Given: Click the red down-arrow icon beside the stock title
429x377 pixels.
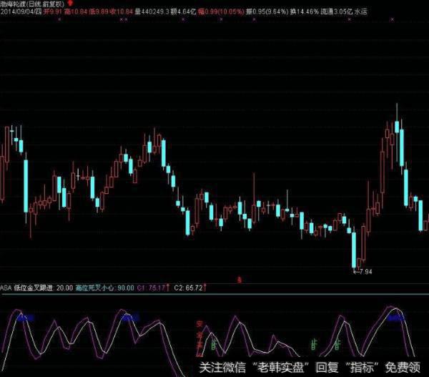Looking at the screenshot, I should pyautogui.click(x=70, y=4).
